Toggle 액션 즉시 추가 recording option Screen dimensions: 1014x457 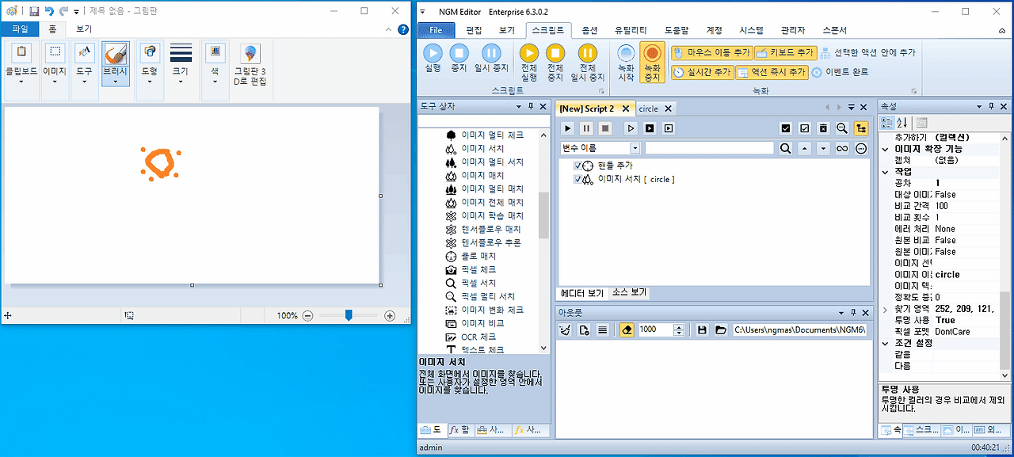pyautogui.click(x=770, y=72)
